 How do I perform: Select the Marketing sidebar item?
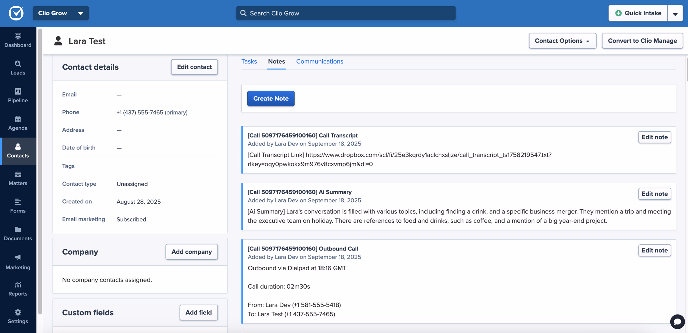pyautogui.click(x=18, y=261)
